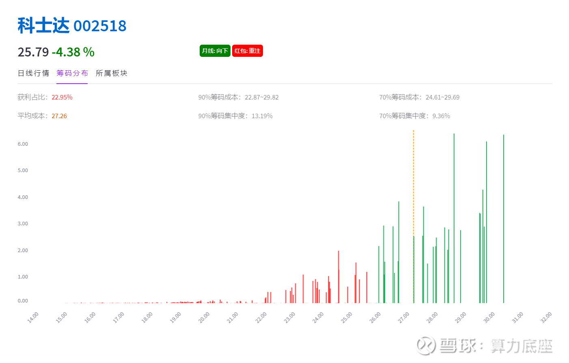
Task: Select the 筹码分布 tab
Action: click(x=72, y=73)
